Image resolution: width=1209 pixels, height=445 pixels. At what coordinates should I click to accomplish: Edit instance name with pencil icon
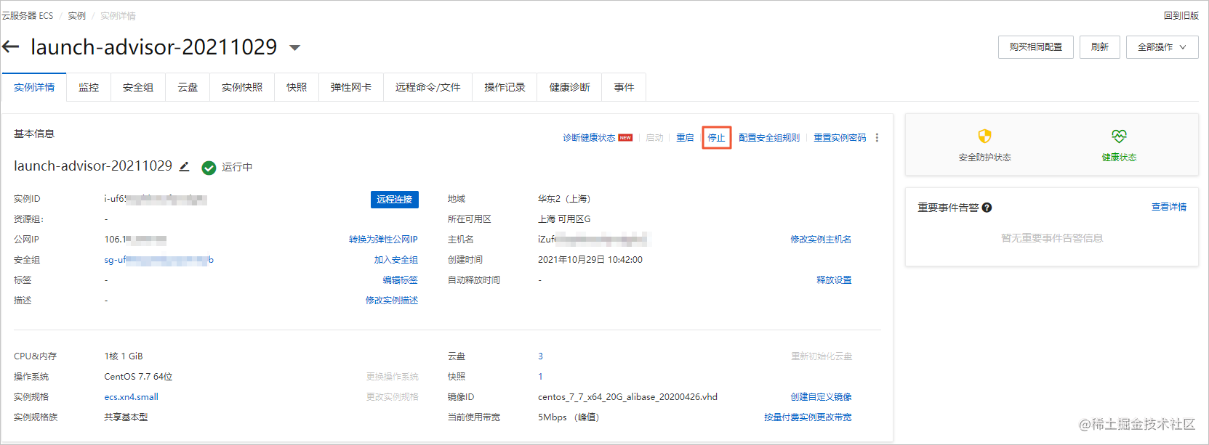click(x=185, y=166)
